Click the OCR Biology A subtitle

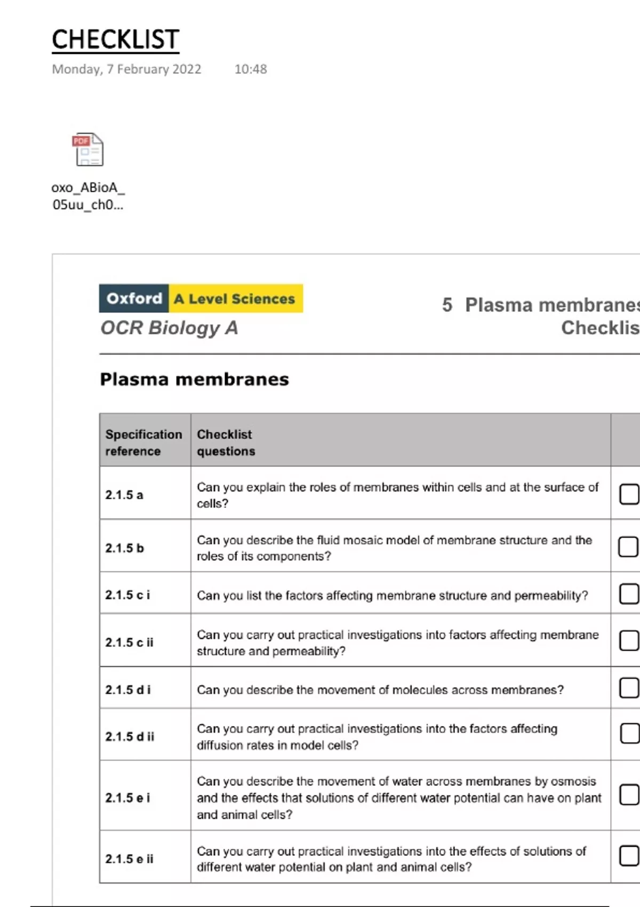169,328
